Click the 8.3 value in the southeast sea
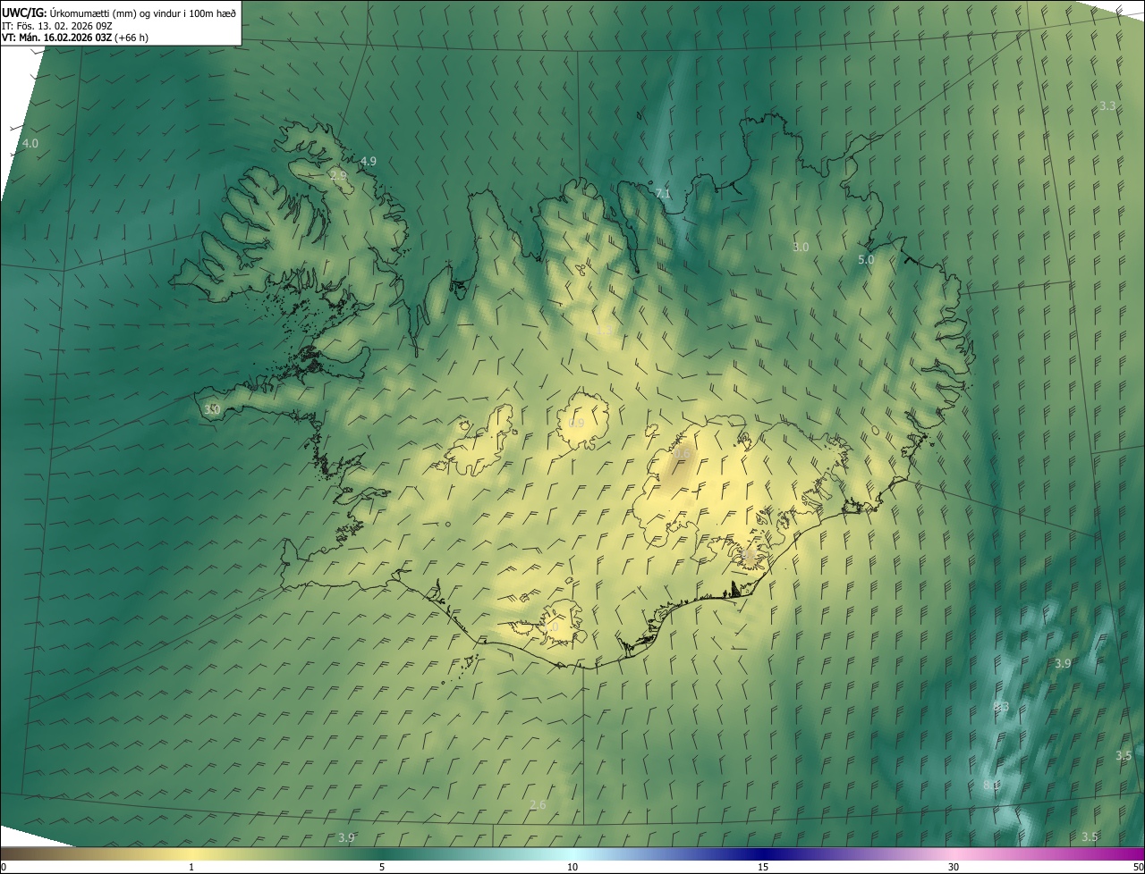The height and width of the screenshot is (874, 1145). pos(1001,706)
